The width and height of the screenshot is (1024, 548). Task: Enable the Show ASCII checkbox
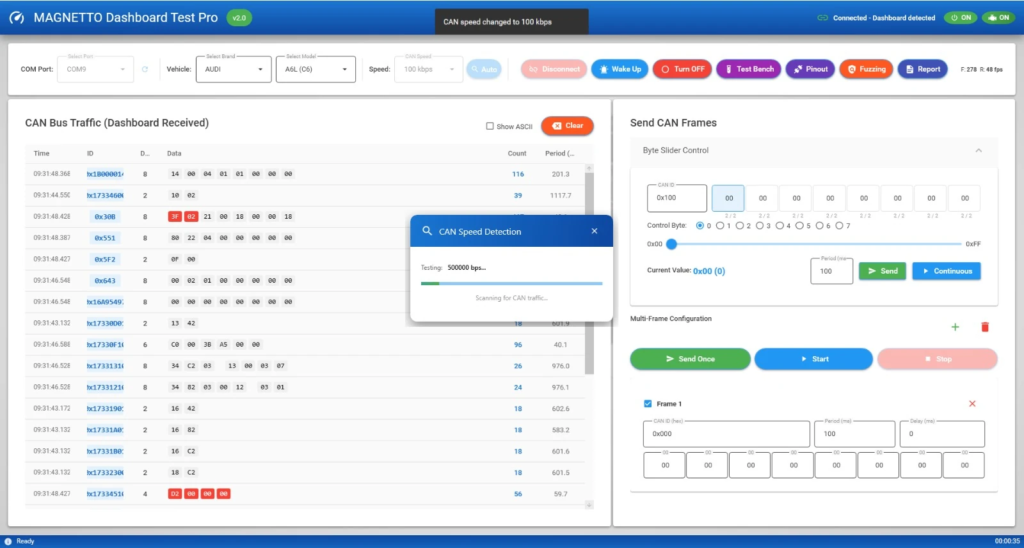coord(490,126)
